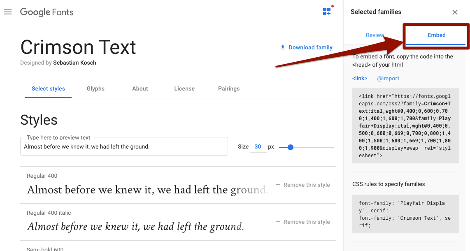
Task: Choose the <link> embed option
Action: point(360,78)
